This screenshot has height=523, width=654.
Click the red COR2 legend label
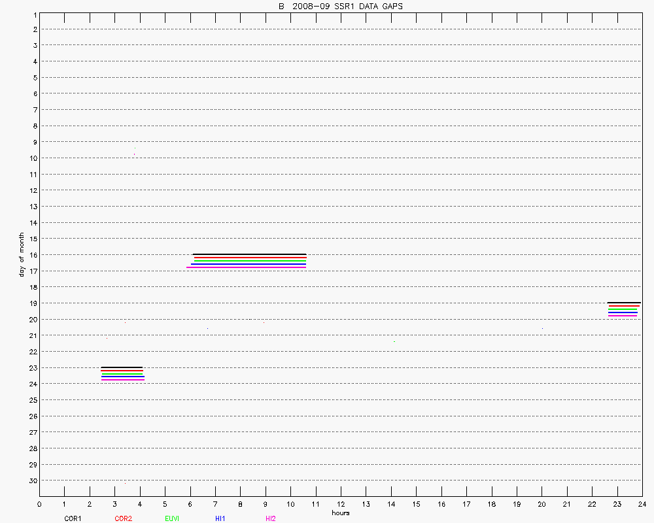click(x=123, y=518)
